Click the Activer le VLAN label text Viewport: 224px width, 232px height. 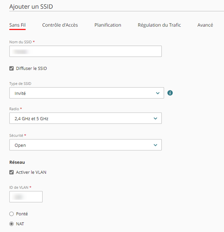point(31,172)
